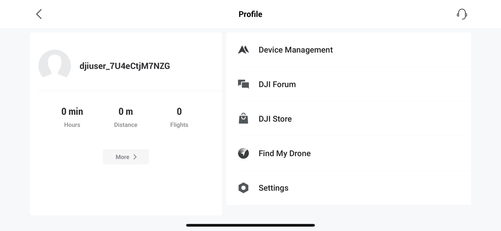
Task: Tap the back arrow icon
Action: pyautogui.click(x=39, y=14)
